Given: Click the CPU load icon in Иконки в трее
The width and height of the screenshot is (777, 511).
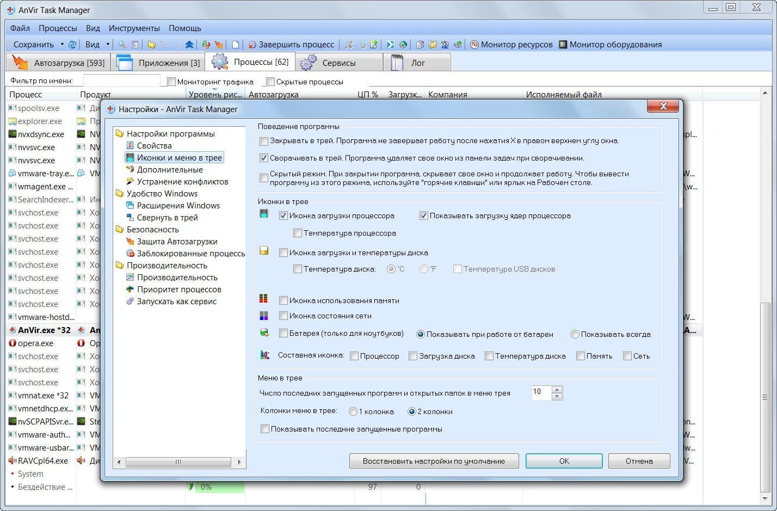Looking at the screenshot, I should (x=264, y=214).
